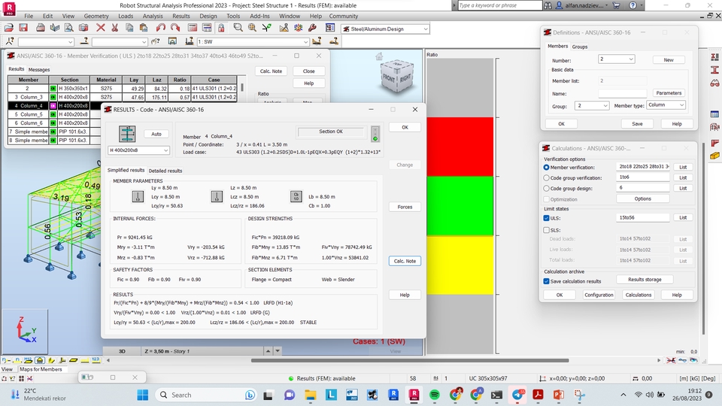Click the load case selection icon beside 1 : SW

click(189, 41)
